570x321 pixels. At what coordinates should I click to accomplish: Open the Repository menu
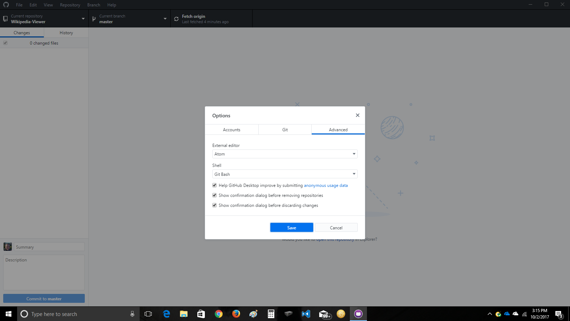pos(70,5)
